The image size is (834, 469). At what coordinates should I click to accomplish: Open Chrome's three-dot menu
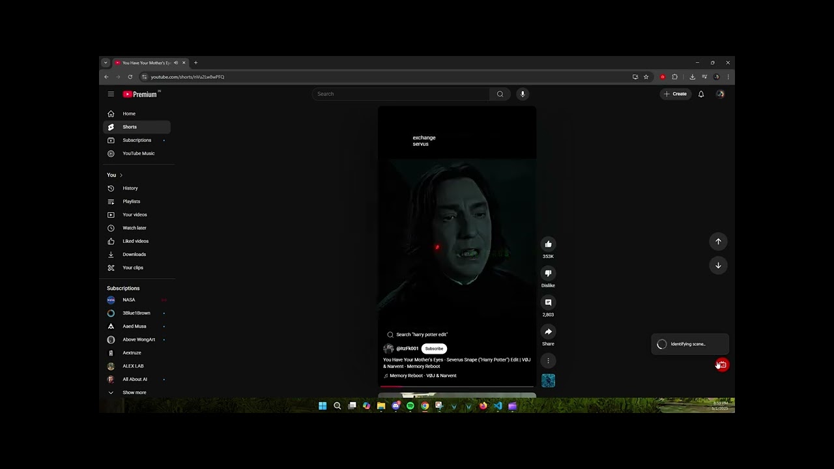click(x=728, y=77)
